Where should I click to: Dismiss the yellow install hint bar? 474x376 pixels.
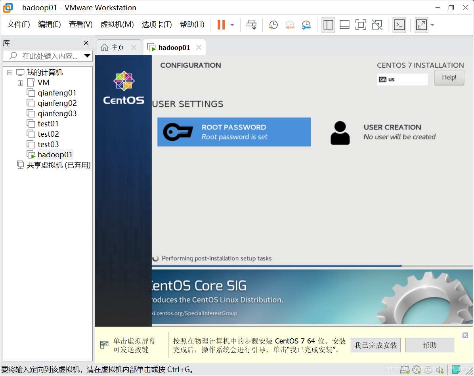[465, 335]
